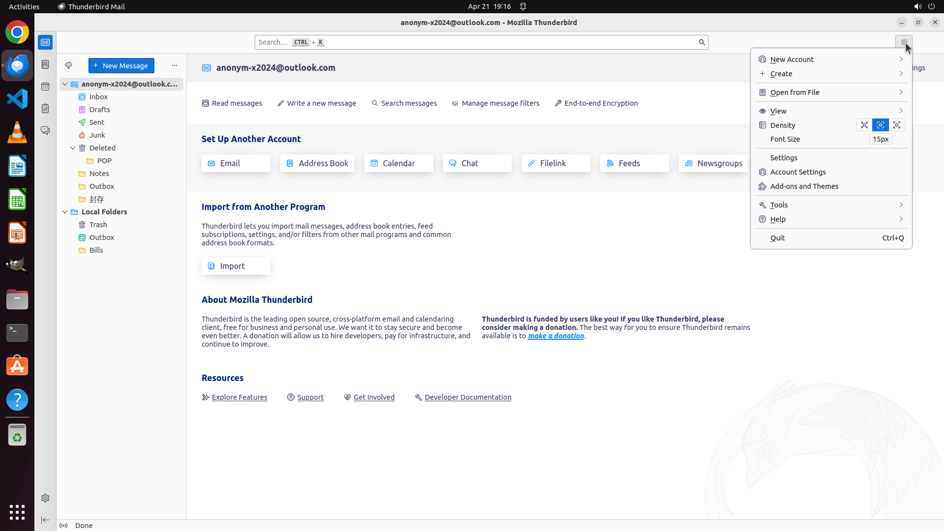
Task: Select default density option
Action: click(x=880, y=125)
